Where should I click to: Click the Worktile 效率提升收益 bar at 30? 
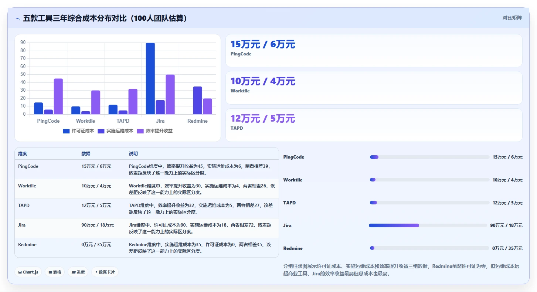[x=95, y=102]
